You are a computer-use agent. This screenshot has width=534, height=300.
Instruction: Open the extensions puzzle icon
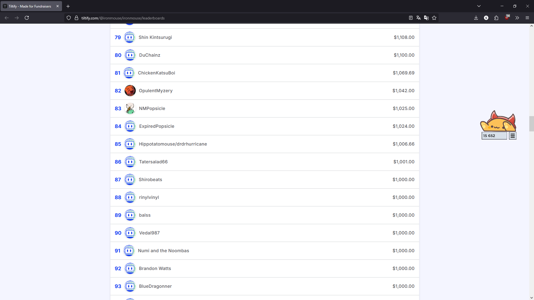[x=496, y=18]
